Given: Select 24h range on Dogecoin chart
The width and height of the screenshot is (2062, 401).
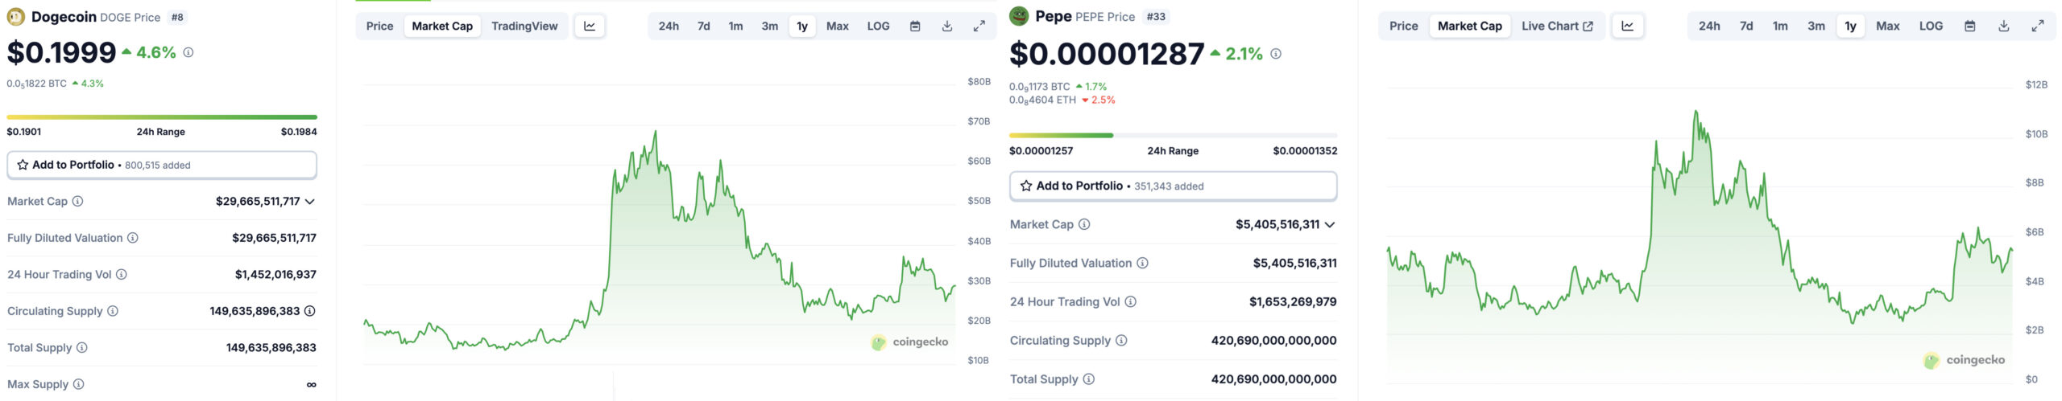Looking at the screenshot, I should coord(669,26).
